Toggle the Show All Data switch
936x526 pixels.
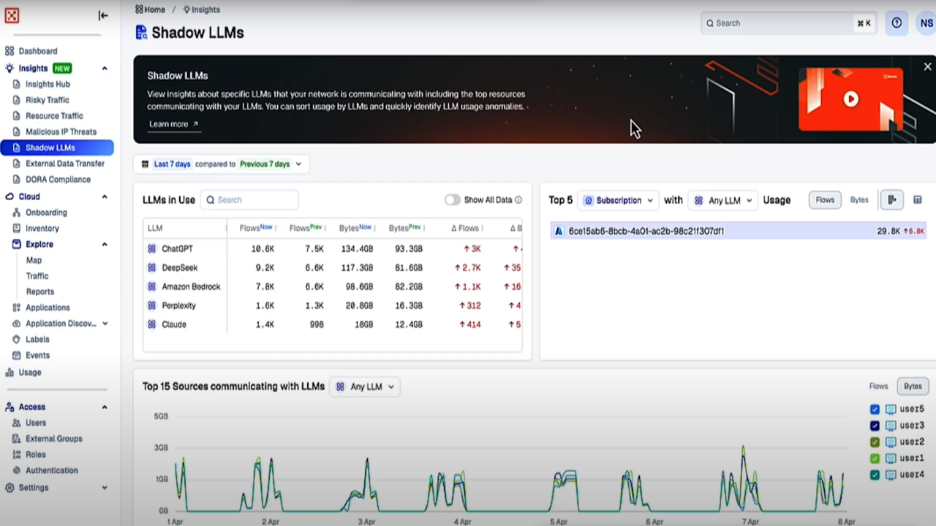click(452, 200)
